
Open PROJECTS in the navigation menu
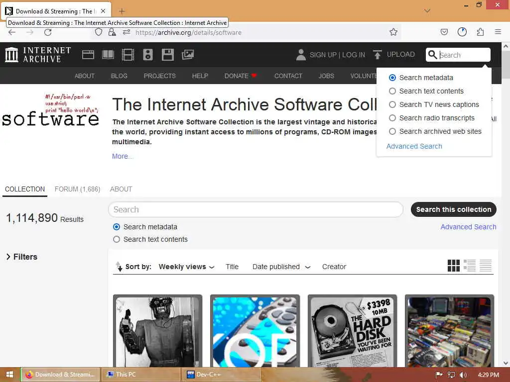160,76
